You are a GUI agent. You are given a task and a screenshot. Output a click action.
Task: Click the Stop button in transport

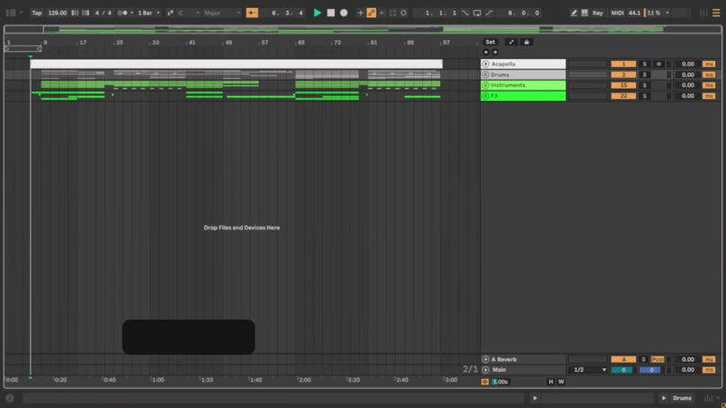(330, 13)
